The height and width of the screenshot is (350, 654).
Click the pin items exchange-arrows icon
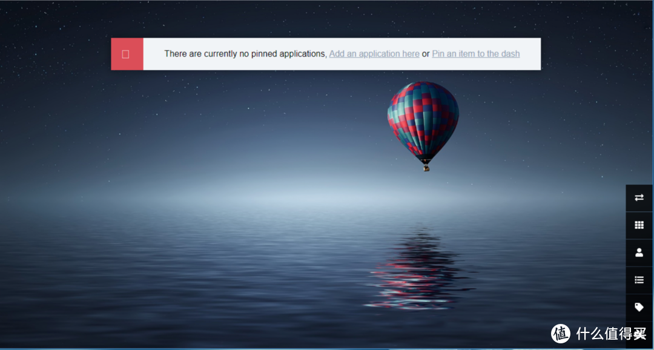tap(639, 198)
